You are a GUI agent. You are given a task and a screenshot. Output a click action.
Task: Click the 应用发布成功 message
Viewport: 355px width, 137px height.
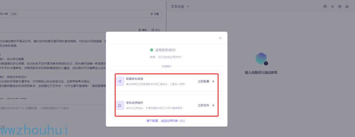165,50
